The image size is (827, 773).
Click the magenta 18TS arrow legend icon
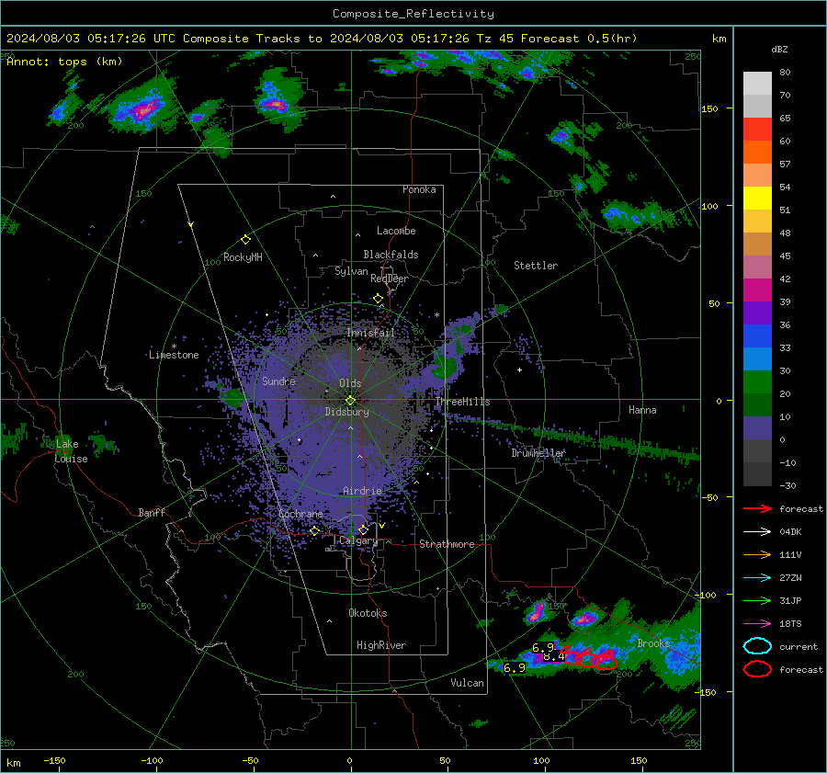(x=757, y=624)
